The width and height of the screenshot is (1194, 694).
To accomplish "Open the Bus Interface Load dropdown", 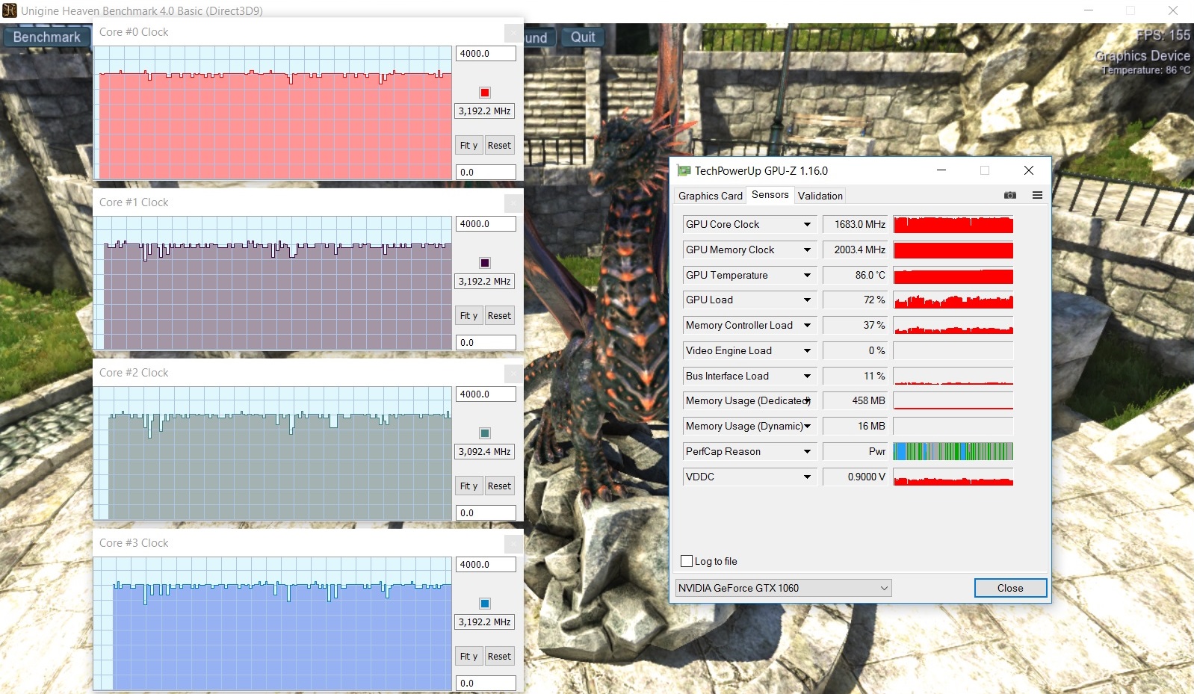I will click(x=807, y=376).
